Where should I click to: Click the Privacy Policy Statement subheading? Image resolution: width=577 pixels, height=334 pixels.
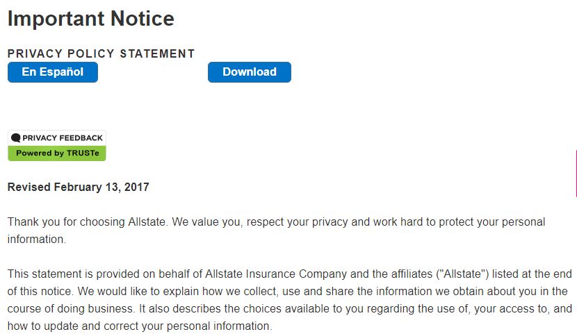click(x=101, y=53)
